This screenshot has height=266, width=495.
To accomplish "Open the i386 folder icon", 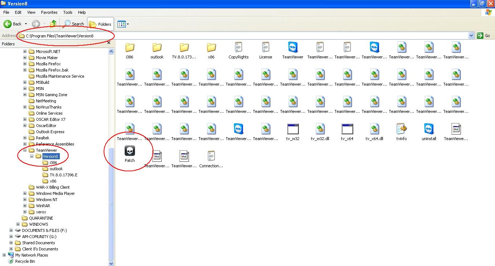I will click(129, 47).
